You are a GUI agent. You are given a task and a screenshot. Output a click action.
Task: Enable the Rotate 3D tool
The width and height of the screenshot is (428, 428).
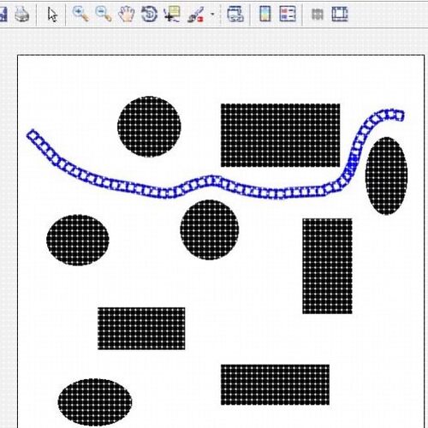pyautogui.click(x=149, y=15)
